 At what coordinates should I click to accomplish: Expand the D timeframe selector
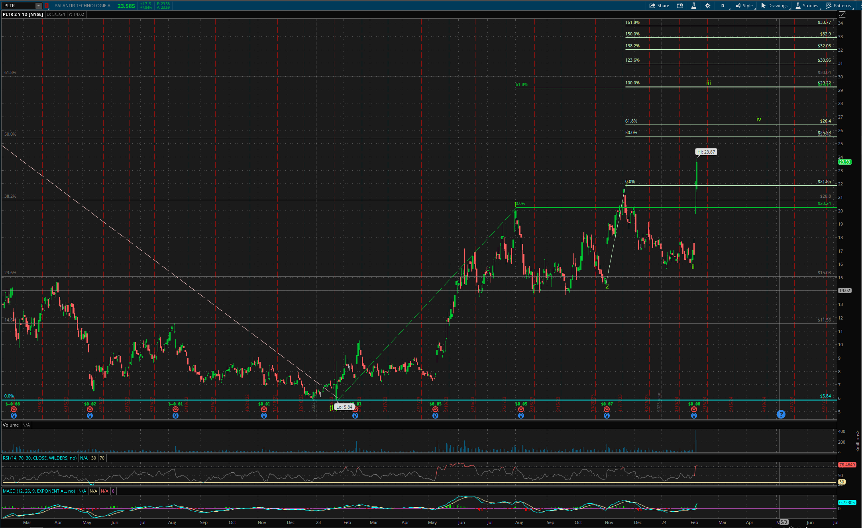pos(723,6)
